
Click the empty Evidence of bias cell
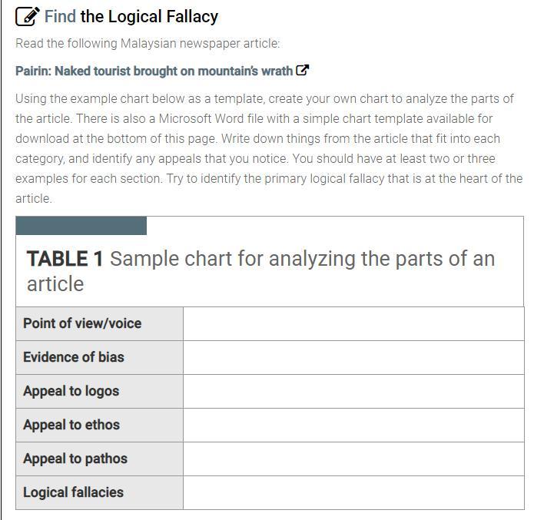353,357
